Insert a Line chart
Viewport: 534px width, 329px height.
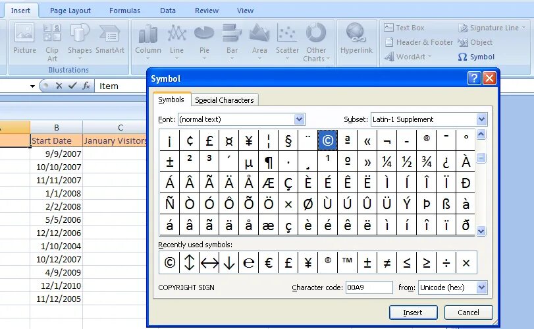[176, 42]
